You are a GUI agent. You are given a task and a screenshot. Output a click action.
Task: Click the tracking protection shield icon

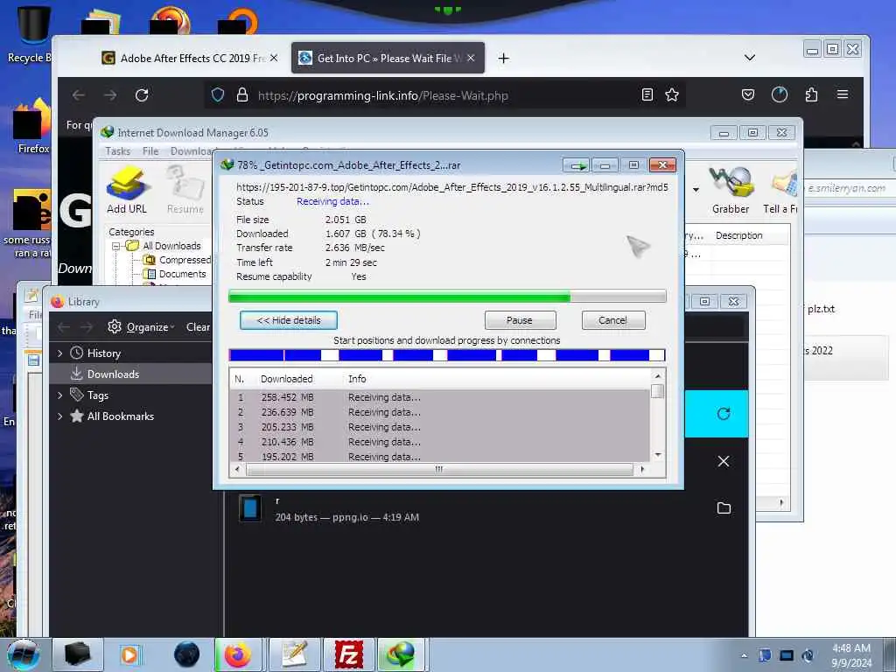(x=218, y=94)
